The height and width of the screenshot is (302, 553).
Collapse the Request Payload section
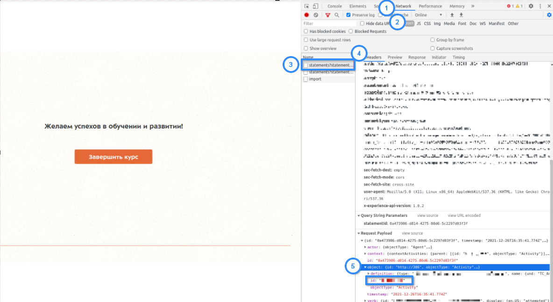[x=359, y=233]
